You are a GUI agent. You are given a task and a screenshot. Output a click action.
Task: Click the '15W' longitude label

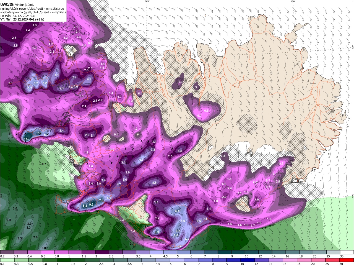coord(293,1)
